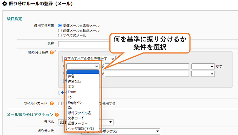Screen dimensions: 238x135
Task: Toggle the ワイルドカード checkbox
Action: click(60, 103)
